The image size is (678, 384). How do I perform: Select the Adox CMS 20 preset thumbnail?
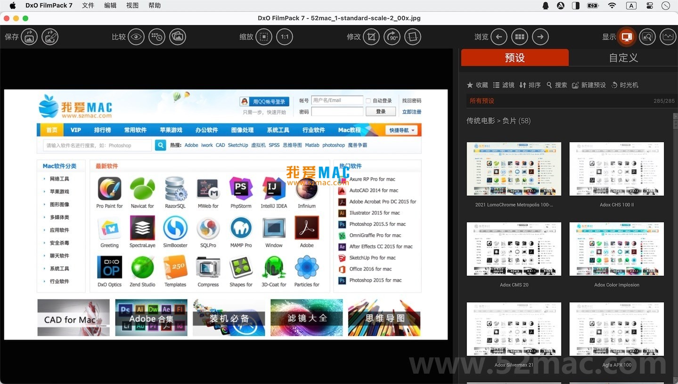514,249
